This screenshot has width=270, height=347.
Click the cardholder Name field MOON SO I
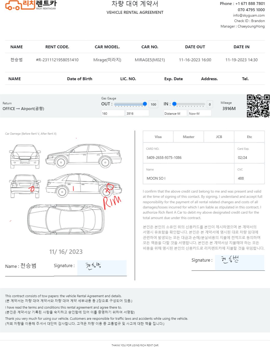188,174
